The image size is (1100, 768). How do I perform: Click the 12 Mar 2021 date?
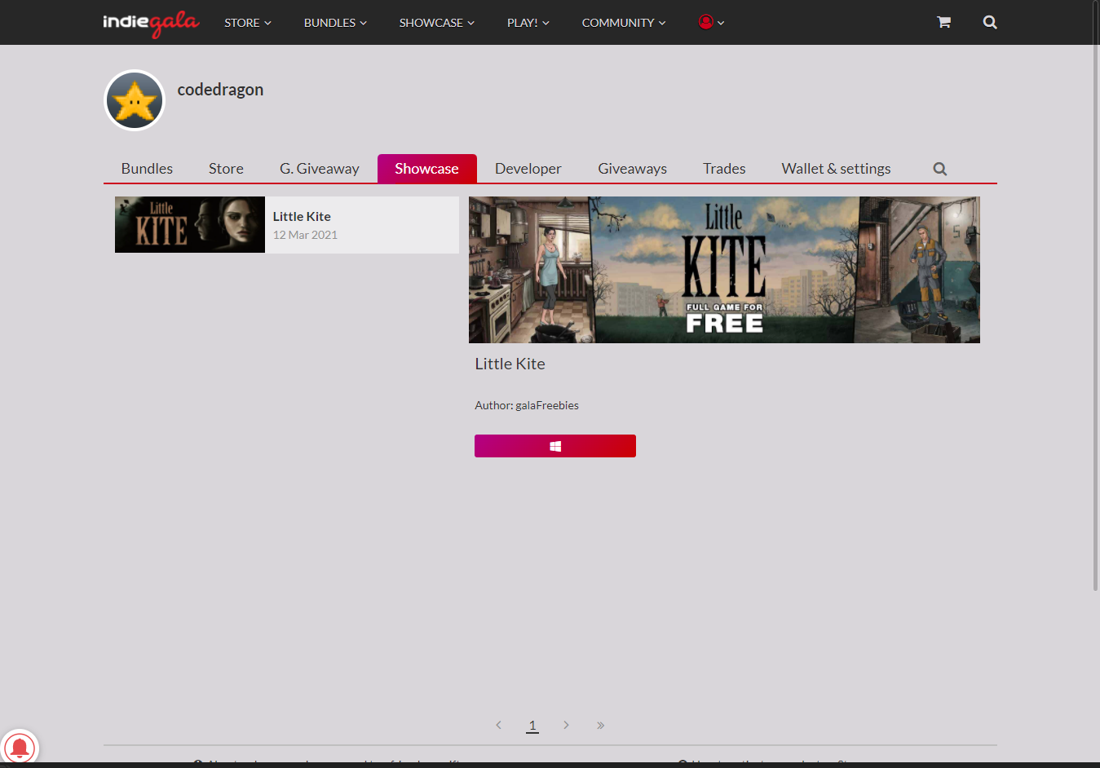pyautogui.click(x=305, y=235)
